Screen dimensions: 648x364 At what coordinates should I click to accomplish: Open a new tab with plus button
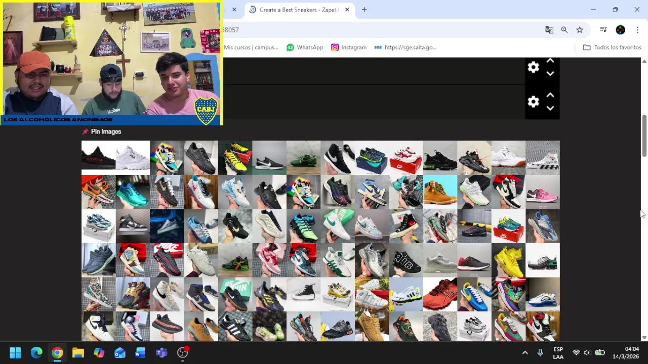pyautogui.click(x=364, y=10)
